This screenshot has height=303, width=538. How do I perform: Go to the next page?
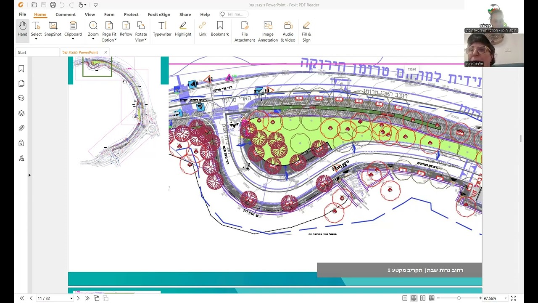[78, 298]
